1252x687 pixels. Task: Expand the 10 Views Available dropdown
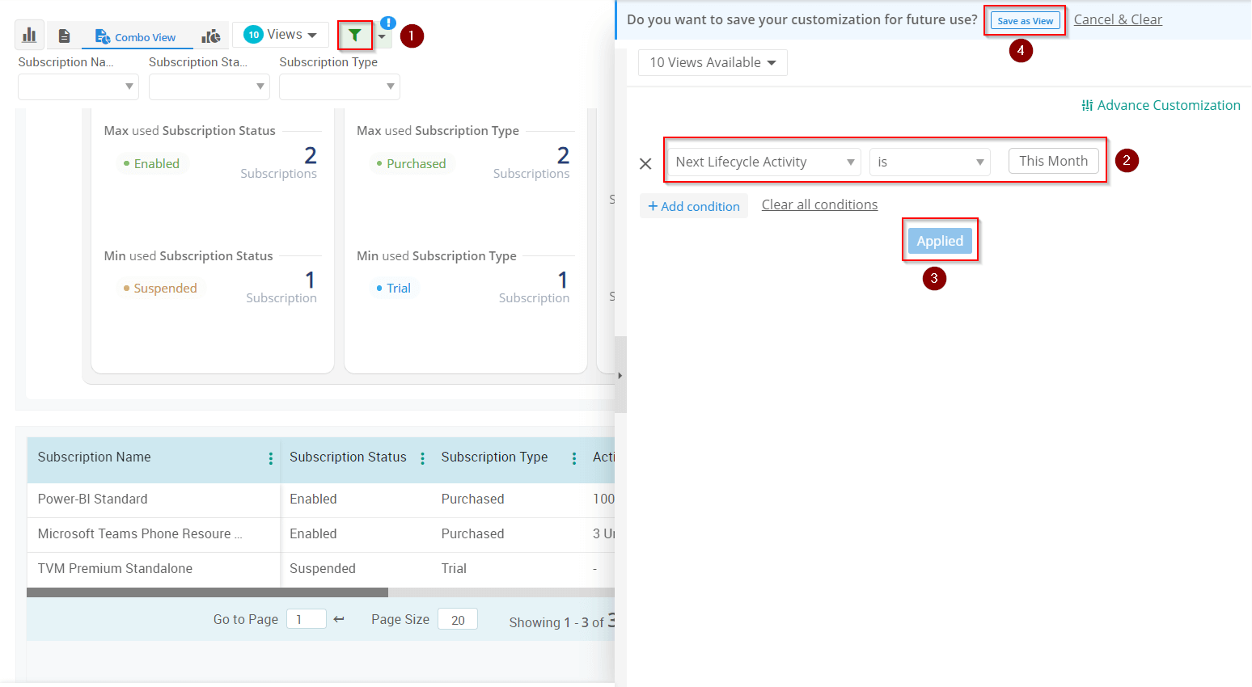click(x=712, y=63)
